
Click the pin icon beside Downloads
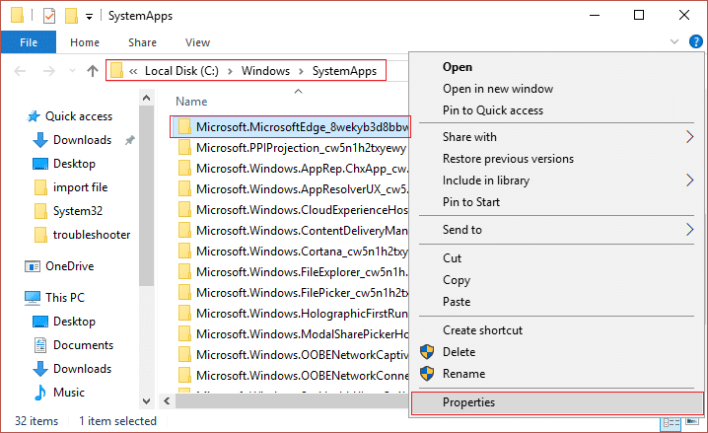[129, 140]
